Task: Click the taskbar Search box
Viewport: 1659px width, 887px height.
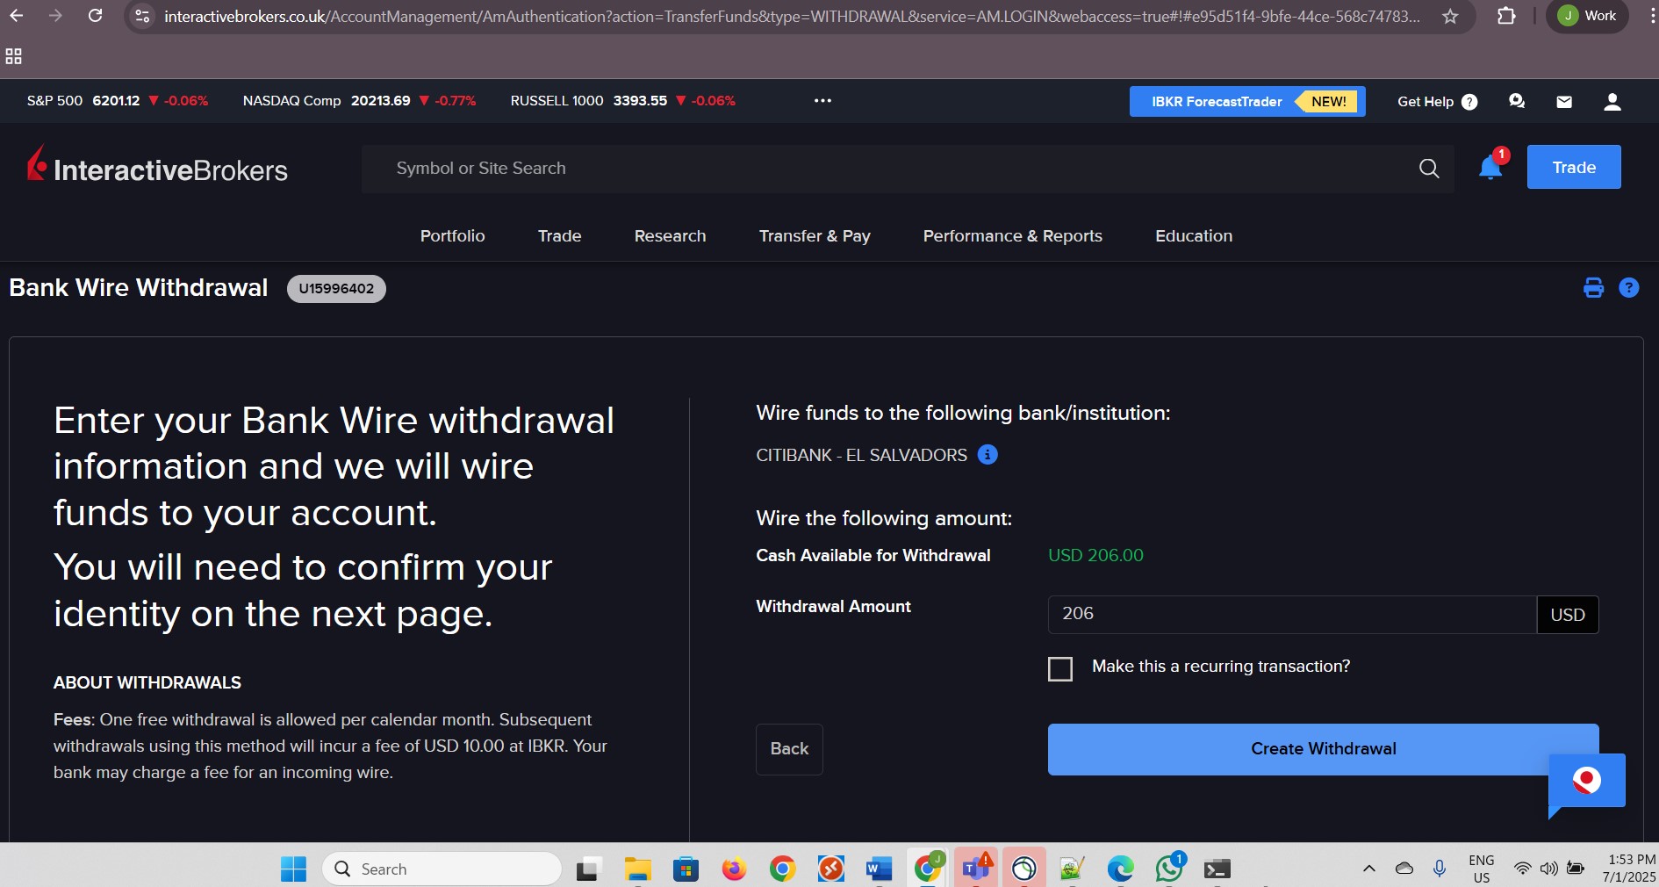Action: (442, 869)
